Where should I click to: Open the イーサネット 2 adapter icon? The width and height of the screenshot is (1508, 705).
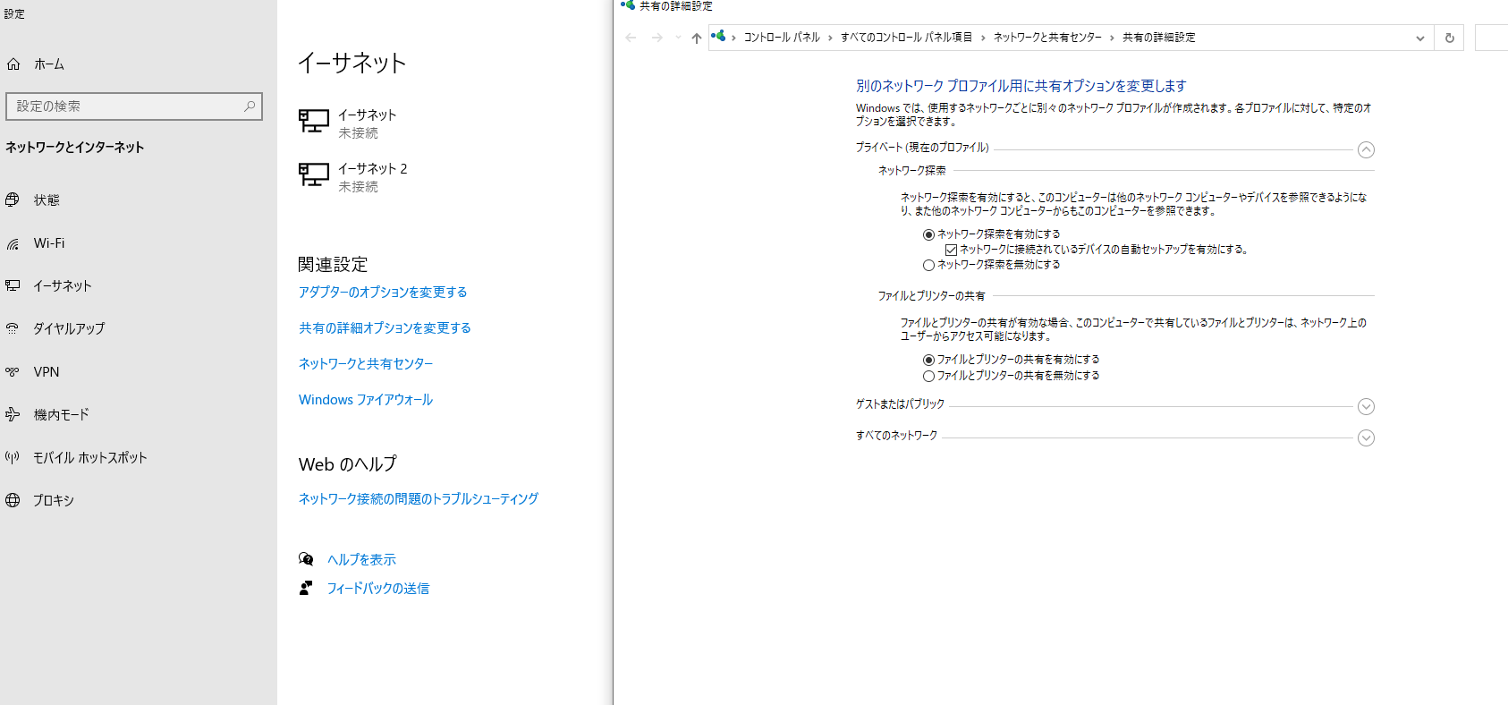click(314, 174)
